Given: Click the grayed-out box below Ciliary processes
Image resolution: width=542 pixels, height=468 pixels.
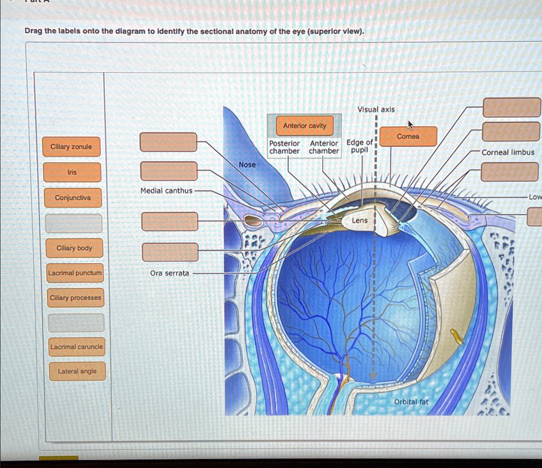Looking at the screenshot, I should point(75,322).
